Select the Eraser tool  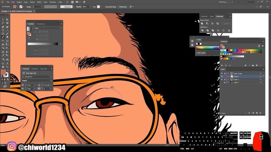7,37
